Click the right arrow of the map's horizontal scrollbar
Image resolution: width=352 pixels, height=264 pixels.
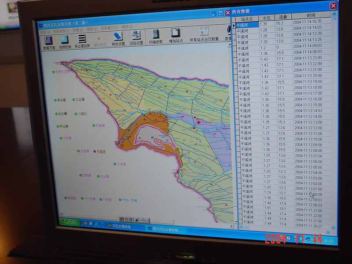pyautogui.click(x=232, y=226)
